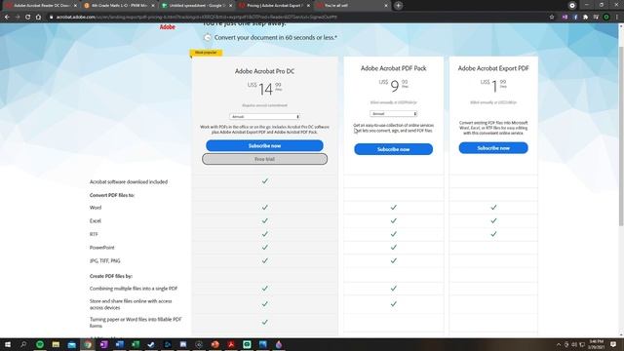Click the Most popular badge
The height and width of the screenshot is (351, 624).
pyautogui.click(x=206, y=53)
